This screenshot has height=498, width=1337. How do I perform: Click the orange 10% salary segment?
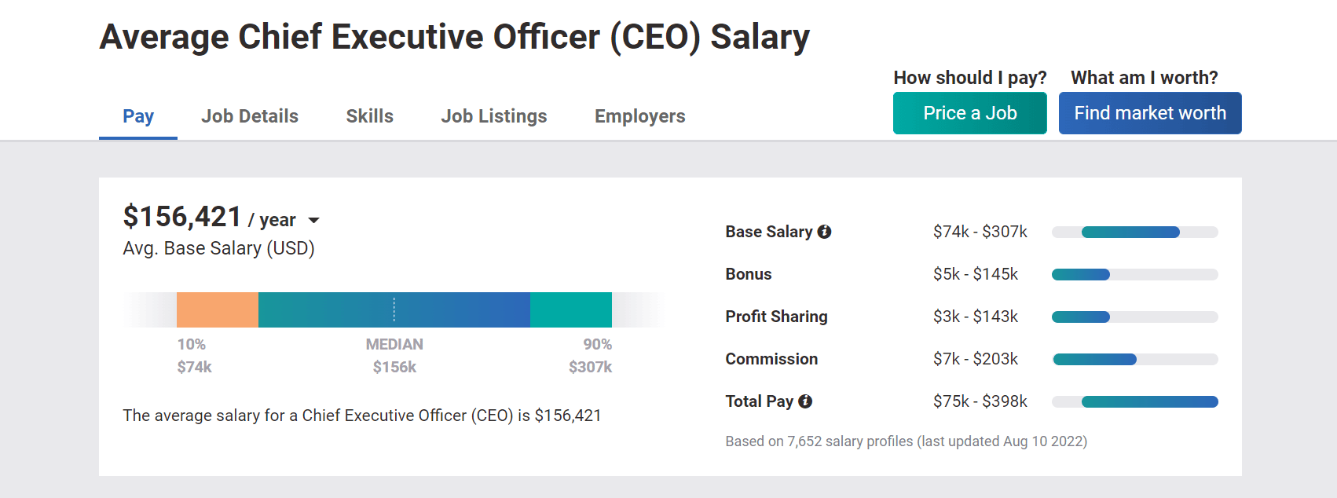(x=218, y=309)
